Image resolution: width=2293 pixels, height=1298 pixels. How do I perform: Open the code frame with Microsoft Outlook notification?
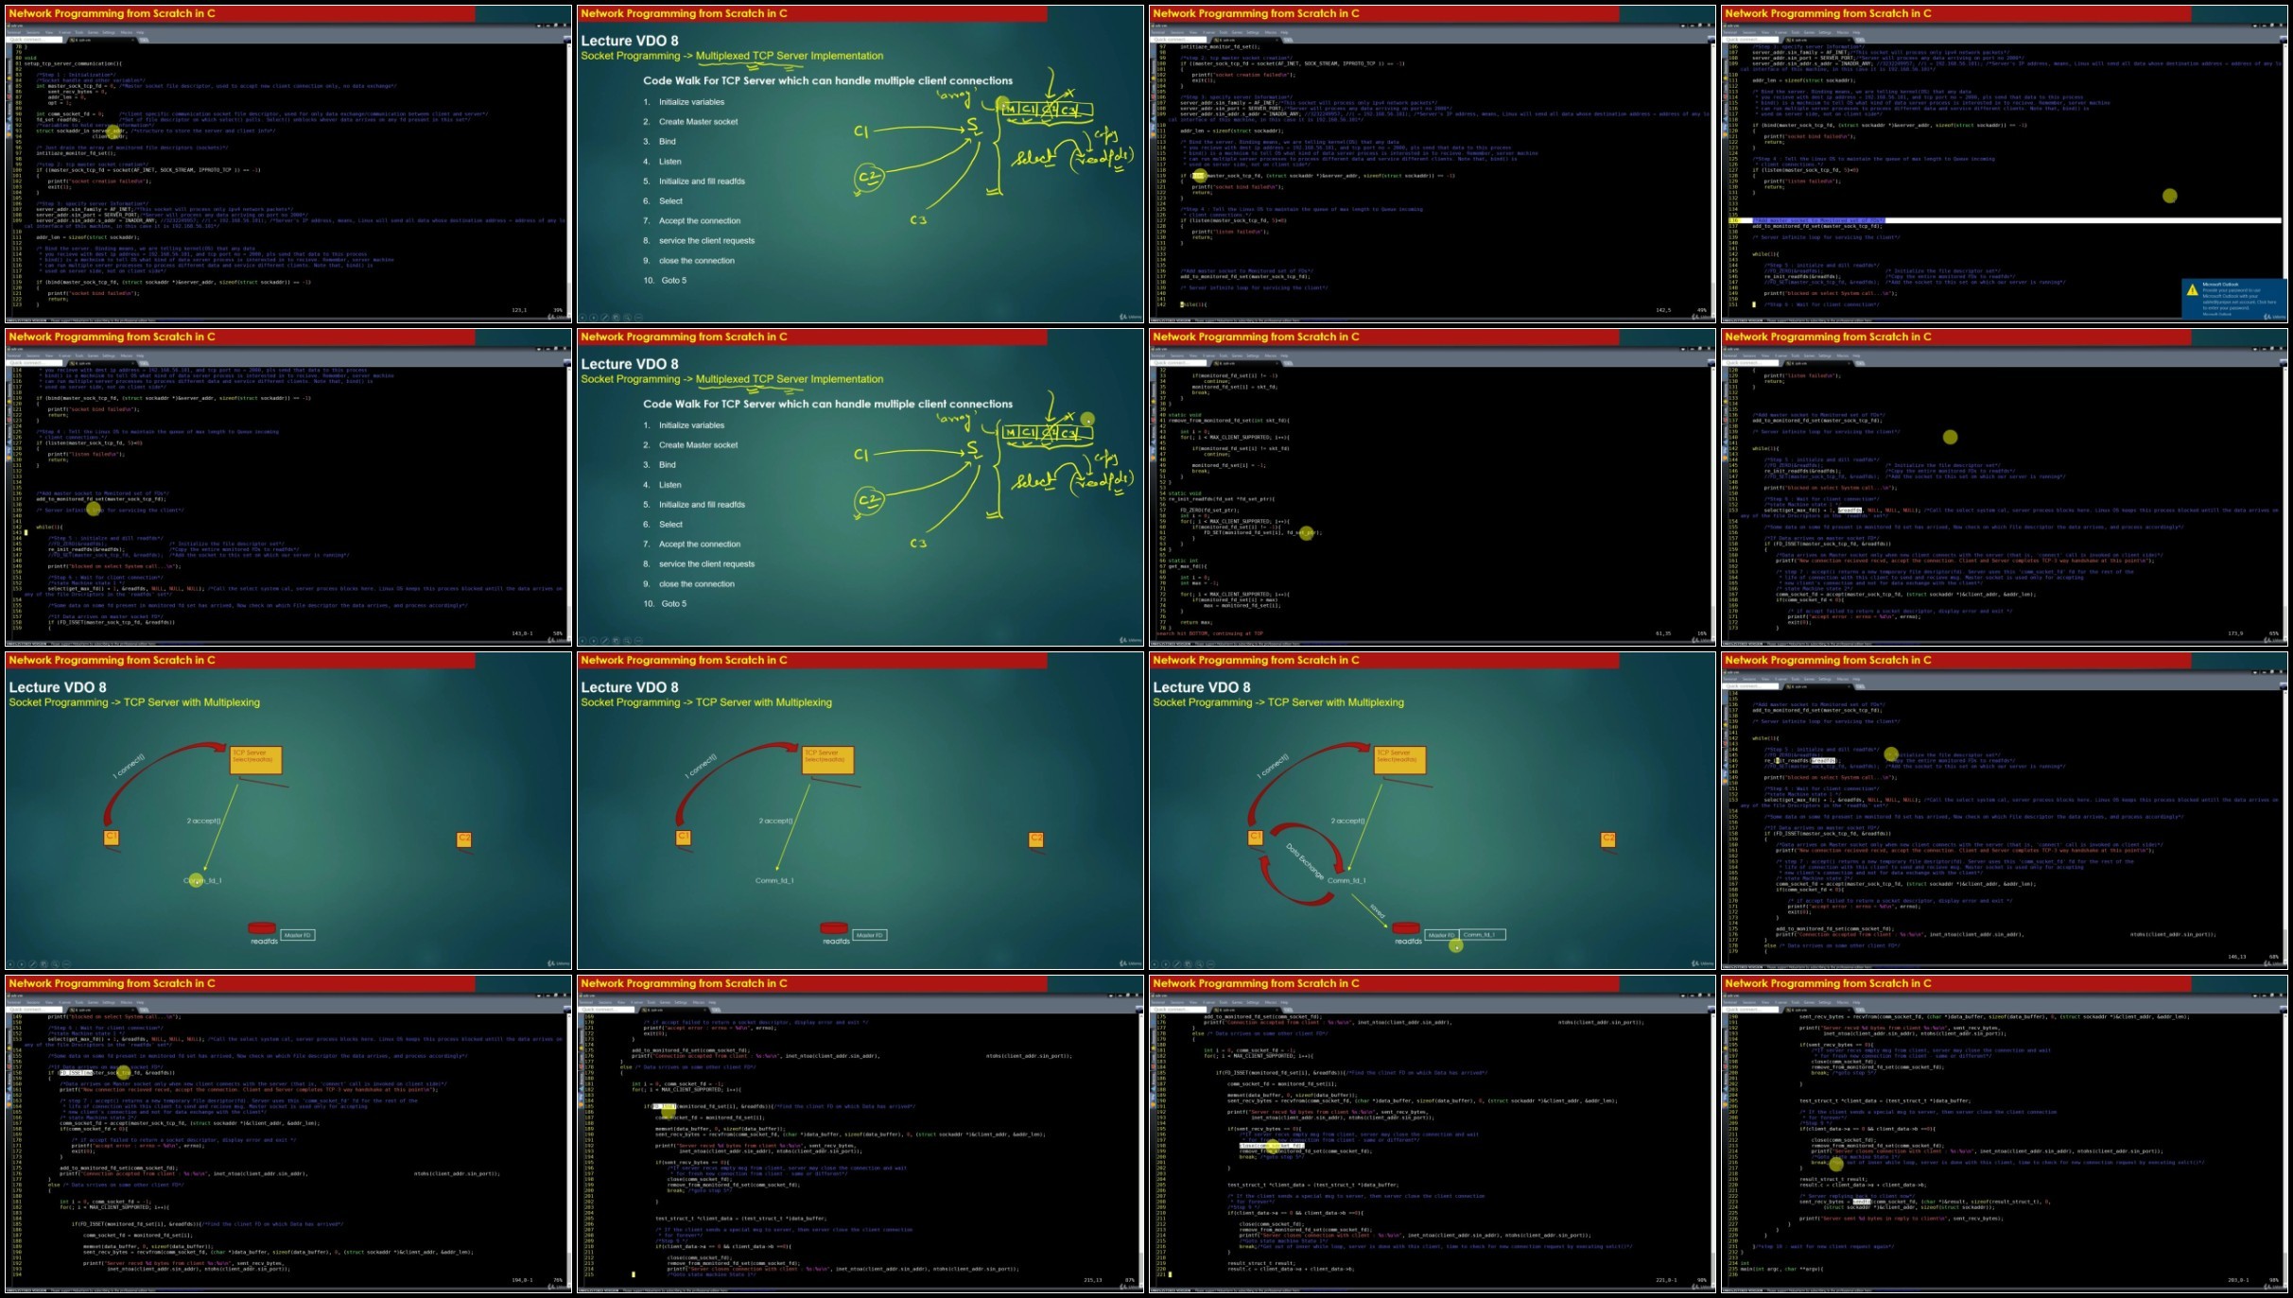click(2004, 164)
